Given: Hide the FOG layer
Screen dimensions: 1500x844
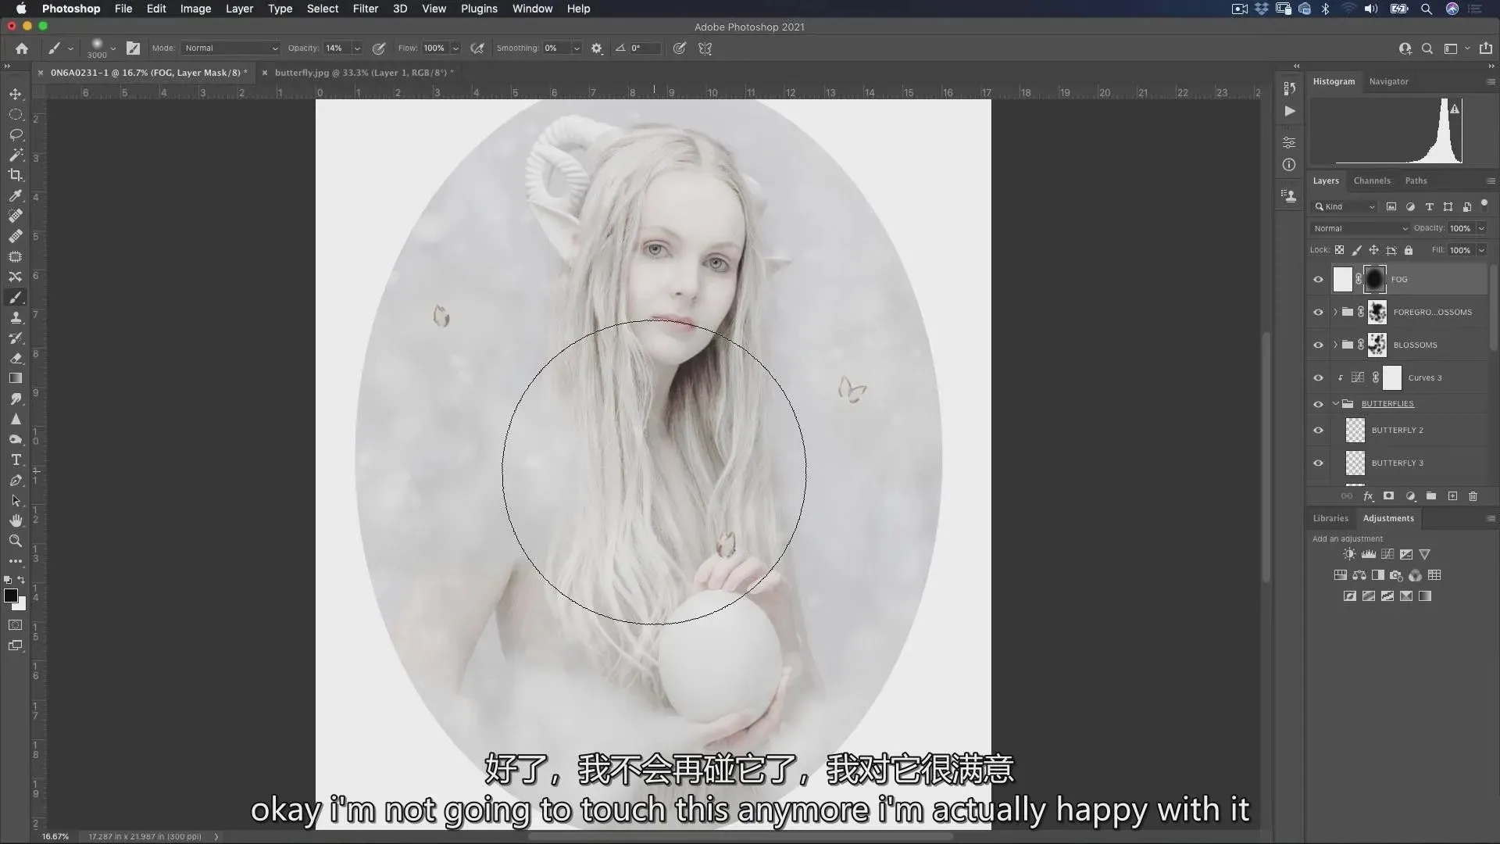Looking at the screenshot, I should pos(1319,280).
